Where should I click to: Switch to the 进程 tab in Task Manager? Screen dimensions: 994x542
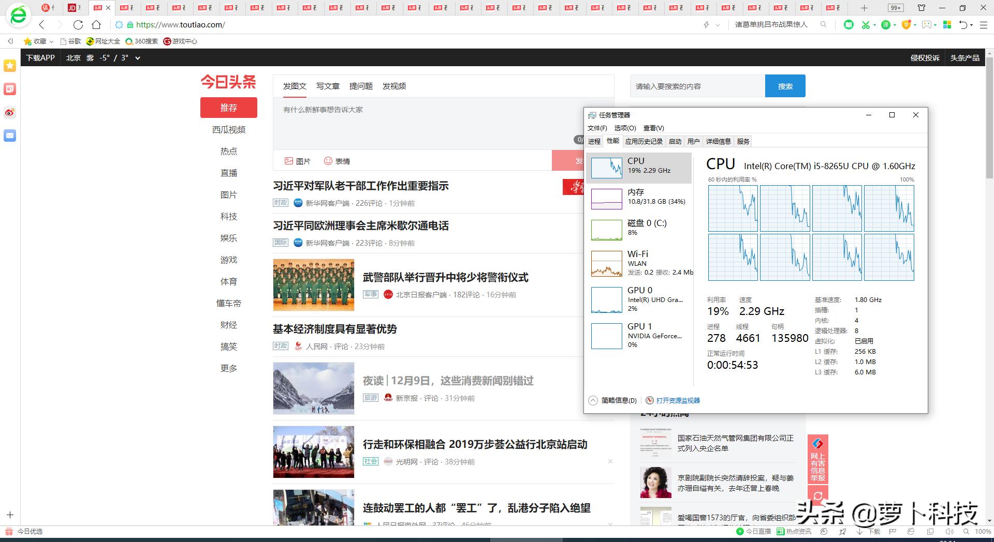(594, 141)
